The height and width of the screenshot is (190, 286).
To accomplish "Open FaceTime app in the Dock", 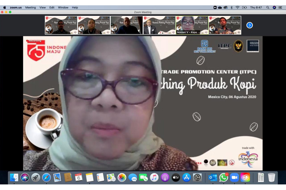I will click(143, 177).
